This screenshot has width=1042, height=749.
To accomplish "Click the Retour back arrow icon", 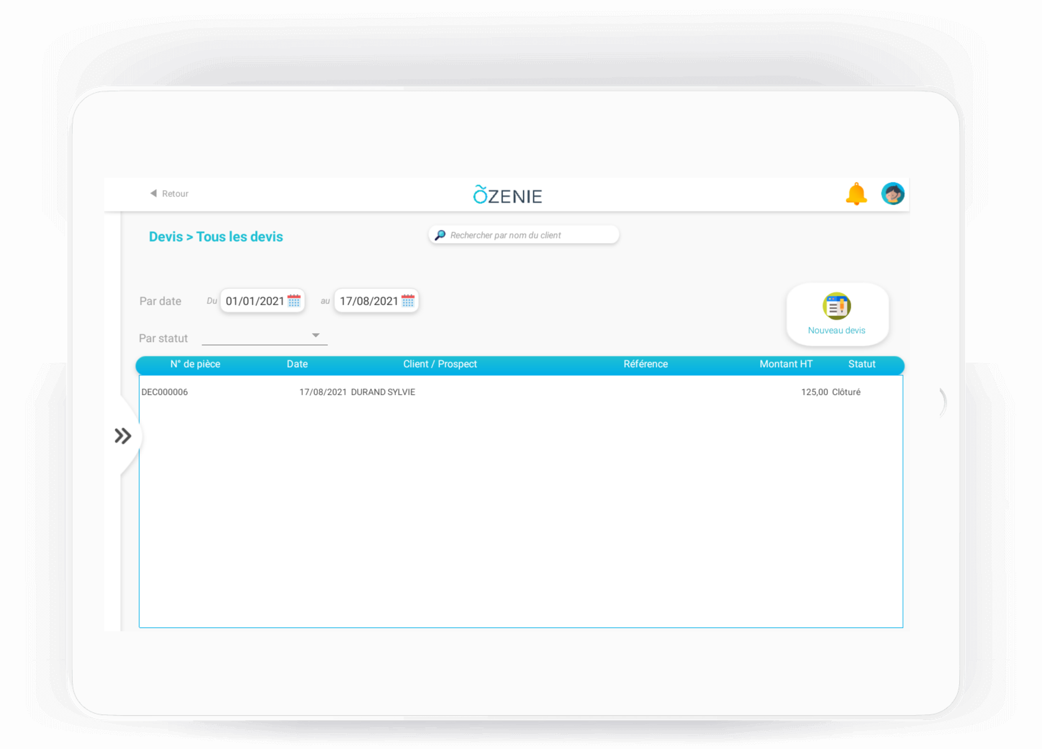I will click(153, 193).
